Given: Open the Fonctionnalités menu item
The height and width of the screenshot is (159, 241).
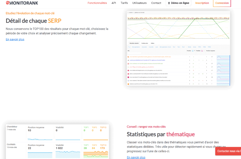Looking at the screenshot, I should [x=97, y=3].
